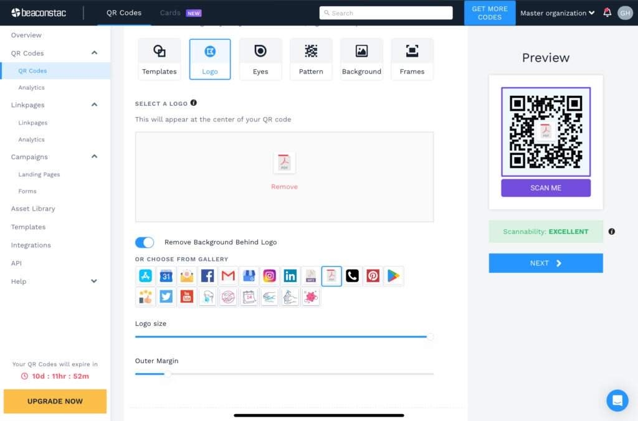This screenshot has height=421, width=638.
Task: Select the Google Calendar logo in the gallery
Action: click(166, 275)
